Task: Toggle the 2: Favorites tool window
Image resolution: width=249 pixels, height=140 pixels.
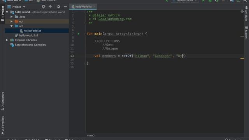Action: (3, 126)
